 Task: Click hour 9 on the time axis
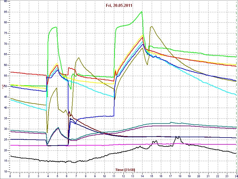pos(95,175)
